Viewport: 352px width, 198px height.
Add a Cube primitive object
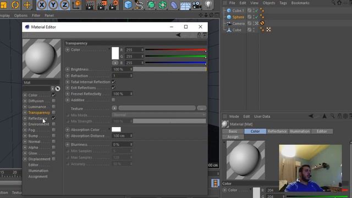pyautogui.click(x=128, y=5)
